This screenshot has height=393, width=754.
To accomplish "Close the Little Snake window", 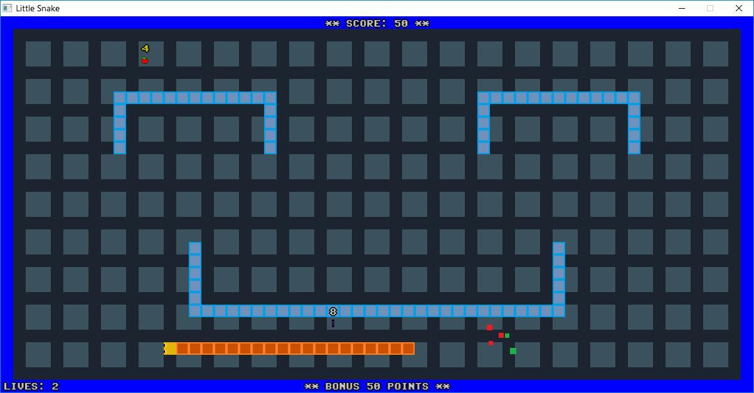I will [x=739, y=8].
